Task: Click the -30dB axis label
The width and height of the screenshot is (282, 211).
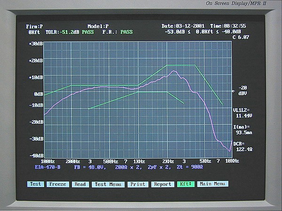Action: [x=36, y=139]
